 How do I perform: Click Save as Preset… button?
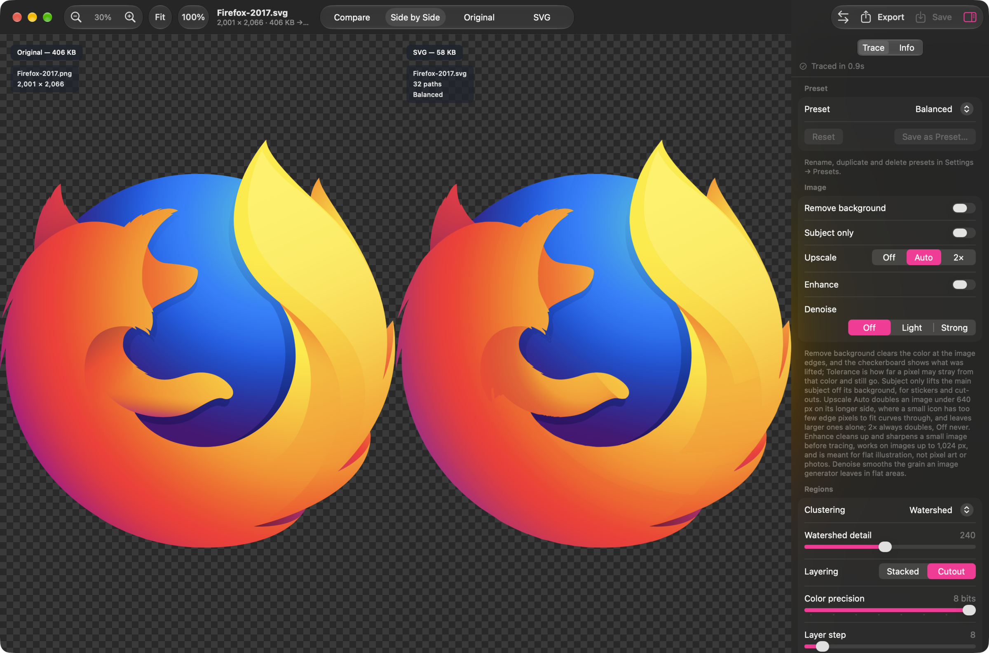pyautogui.click(x=935, y=136)
